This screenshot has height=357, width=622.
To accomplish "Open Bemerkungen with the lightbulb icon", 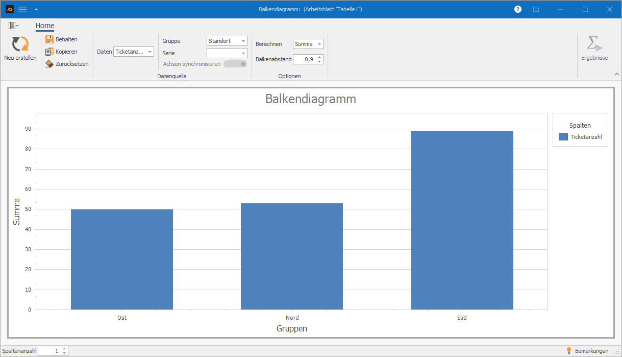I will click(569, 351).
